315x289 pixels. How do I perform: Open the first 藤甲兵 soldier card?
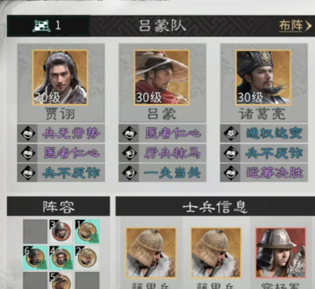click(150, 253)
